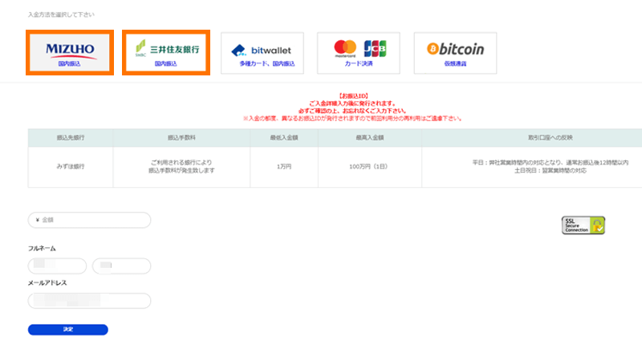Click the フルネーム label
The height and width of the screenshot is (349, 642).
(x=42, y=249)
